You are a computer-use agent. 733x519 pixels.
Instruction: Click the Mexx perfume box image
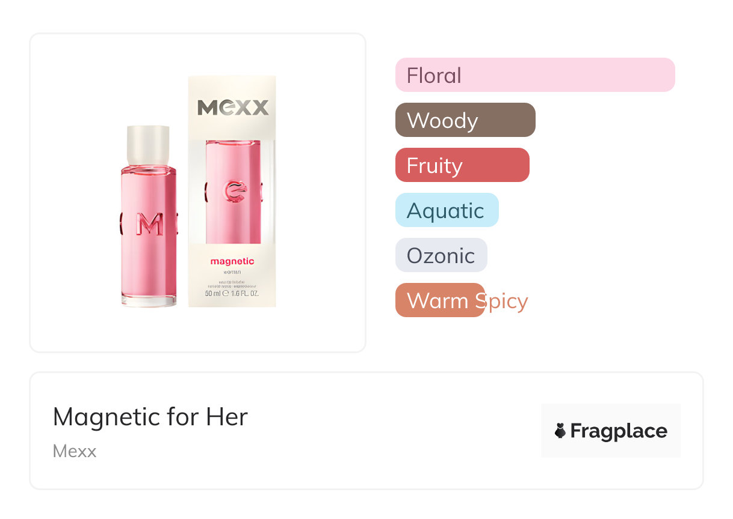coord(232,191)
